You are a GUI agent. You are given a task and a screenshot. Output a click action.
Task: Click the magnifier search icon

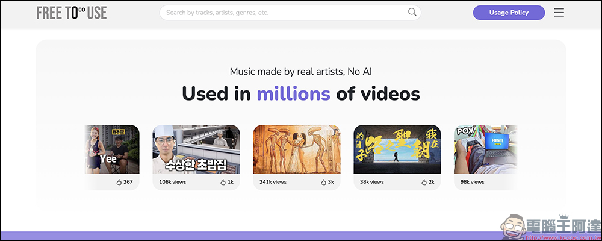tap(412, 12)
